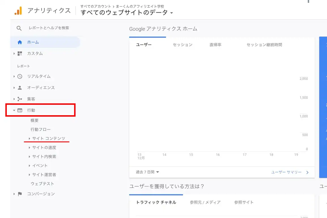The height and width of the screenshot is (218, 327).
Task: Click the コンバージョン flag icon
Action: coord(20,194)
